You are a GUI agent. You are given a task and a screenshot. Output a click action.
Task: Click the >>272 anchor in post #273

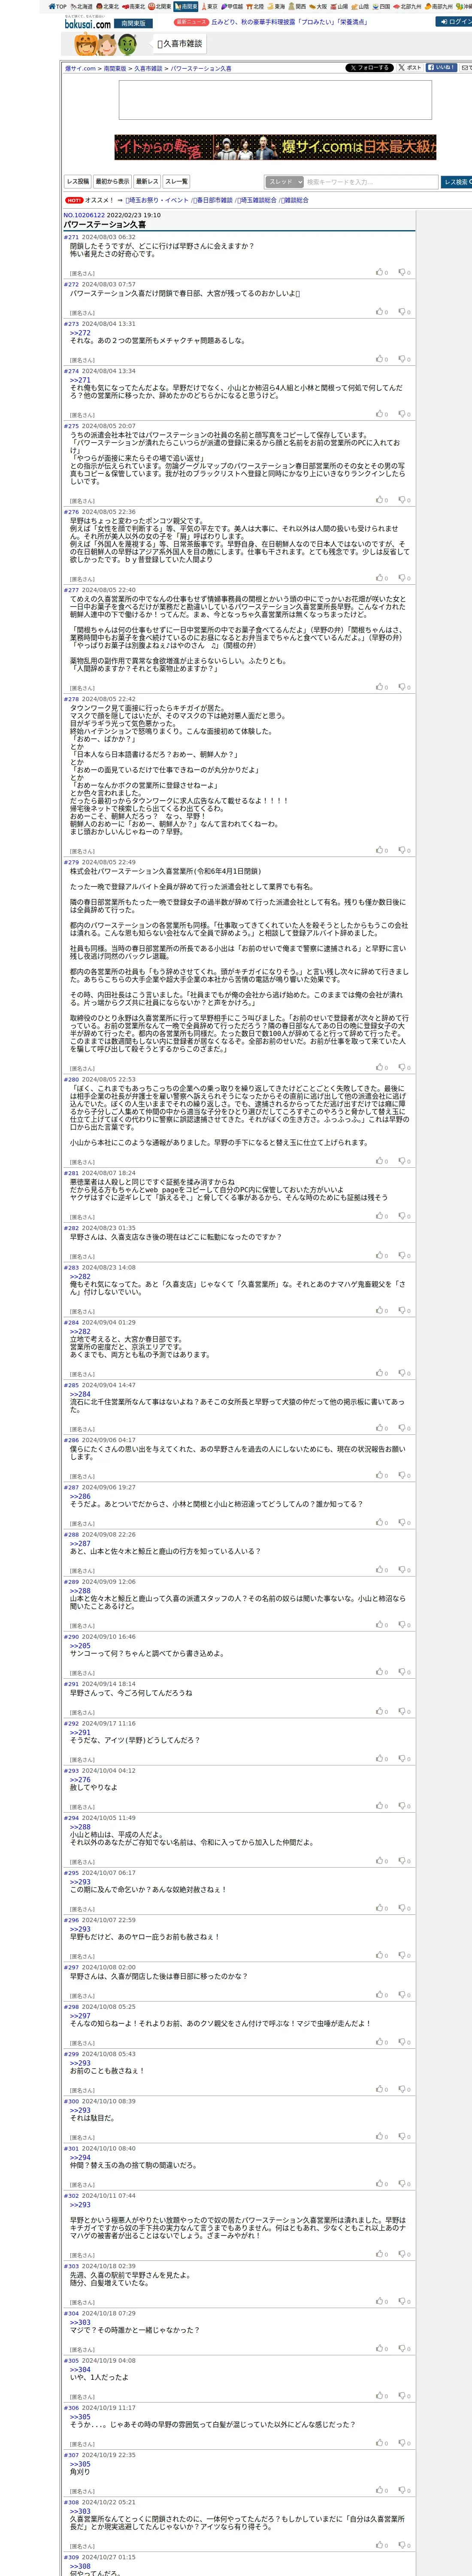(80, 333)
